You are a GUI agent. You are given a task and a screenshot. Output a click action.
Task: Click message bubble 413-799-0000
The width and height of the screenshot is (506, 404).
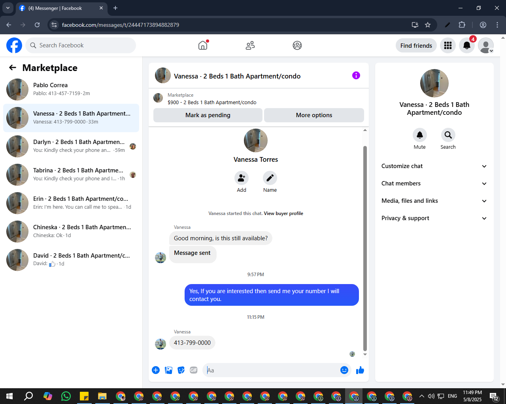click(192, 343)
